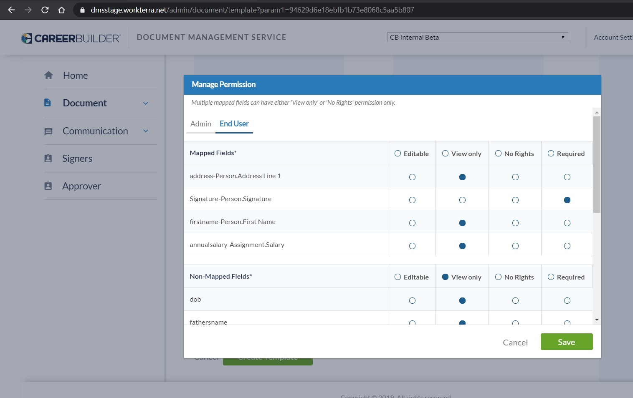
Task: Select Required for the dob field
Action: click(567, 300)
